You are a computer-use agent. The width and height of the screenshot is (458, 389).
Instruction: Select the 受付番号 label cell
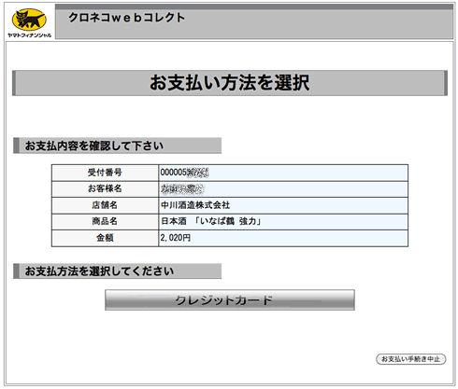(105, 173)
